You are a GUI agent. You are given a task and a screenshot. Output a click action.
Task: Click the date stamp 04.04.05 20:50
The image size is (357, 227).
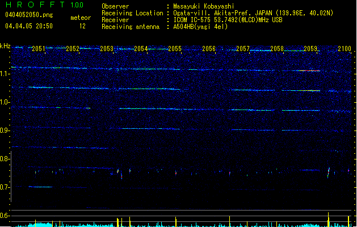click(x=29, y=26)
